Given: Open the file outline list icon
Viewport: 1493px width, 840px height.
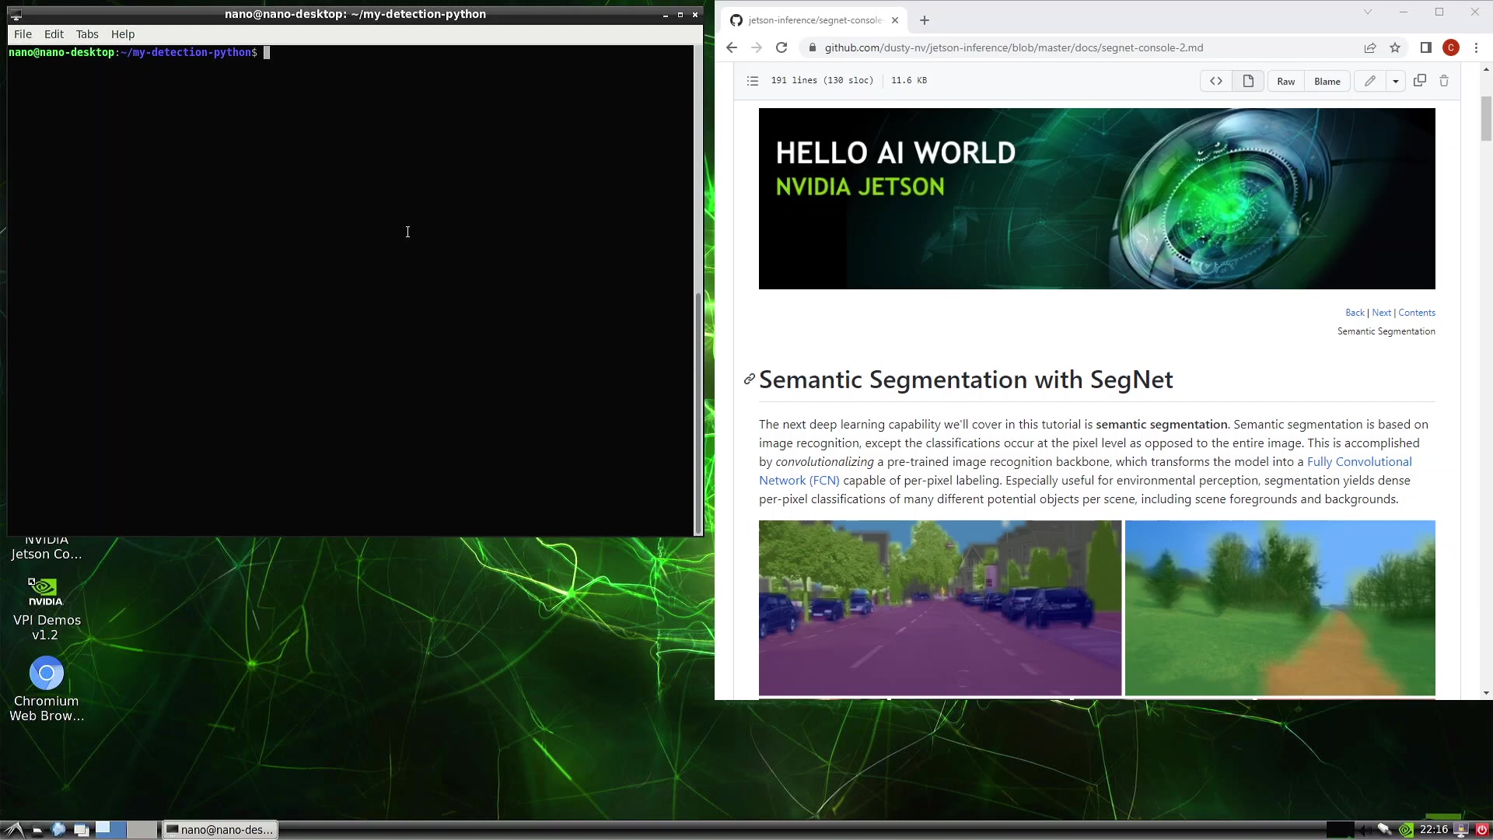Looking at the screenshot, I should (752, 81).
